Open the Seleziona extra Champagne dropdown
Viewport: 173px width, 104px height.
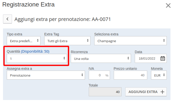click(130, 41)
